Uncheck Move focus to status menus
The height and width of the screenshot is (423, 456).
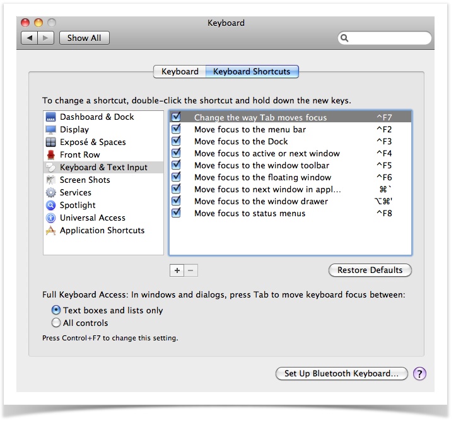click(176, 213)
